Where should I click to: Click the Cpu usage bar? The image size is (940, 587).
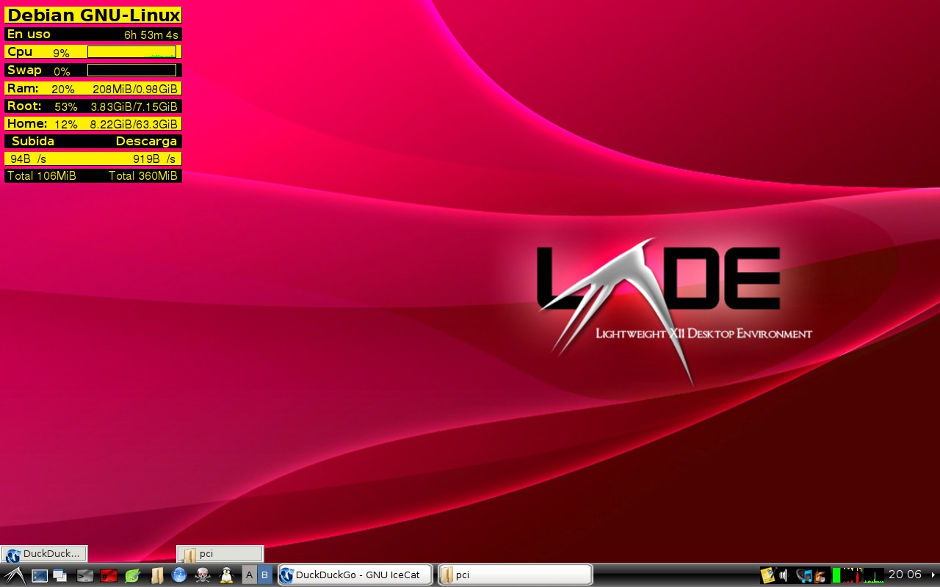[x=131, y=51]
